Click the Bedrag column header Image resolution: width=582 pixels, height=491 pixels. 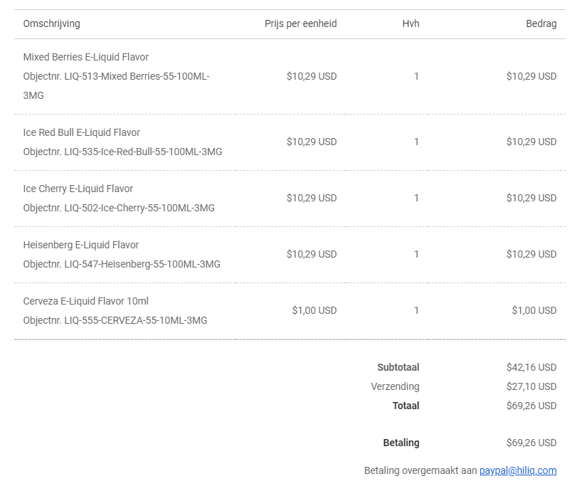click(x=541, y=23)
